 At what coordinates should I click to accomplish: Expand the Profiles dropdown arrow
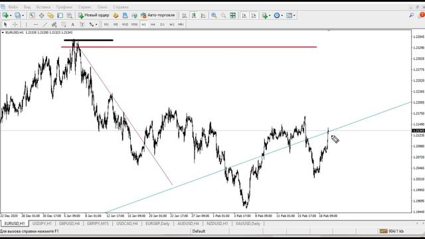tap(23, 16)
